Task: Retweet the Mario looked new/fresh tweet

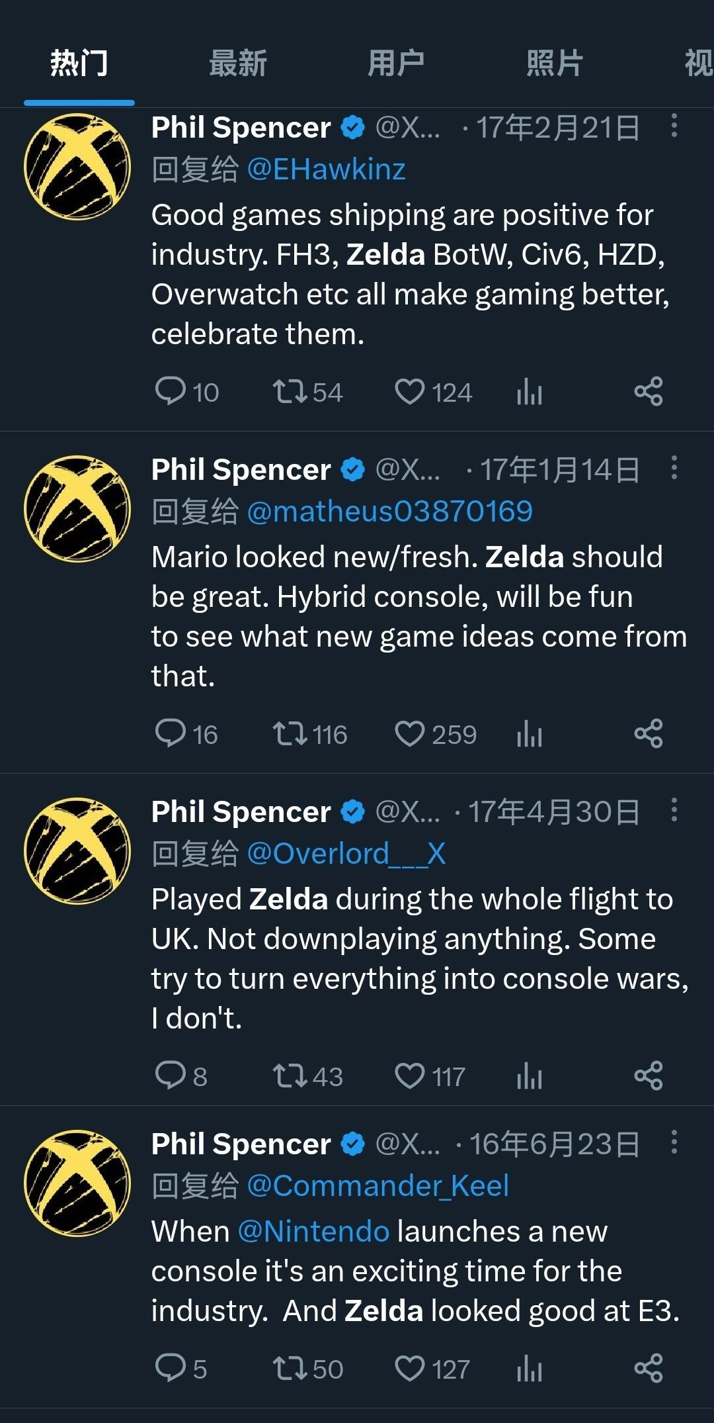Action: click(x=309, y=734)
